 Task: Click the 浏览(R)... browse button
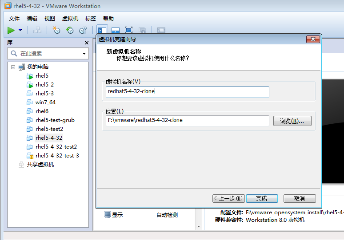(x=292, y=121)
